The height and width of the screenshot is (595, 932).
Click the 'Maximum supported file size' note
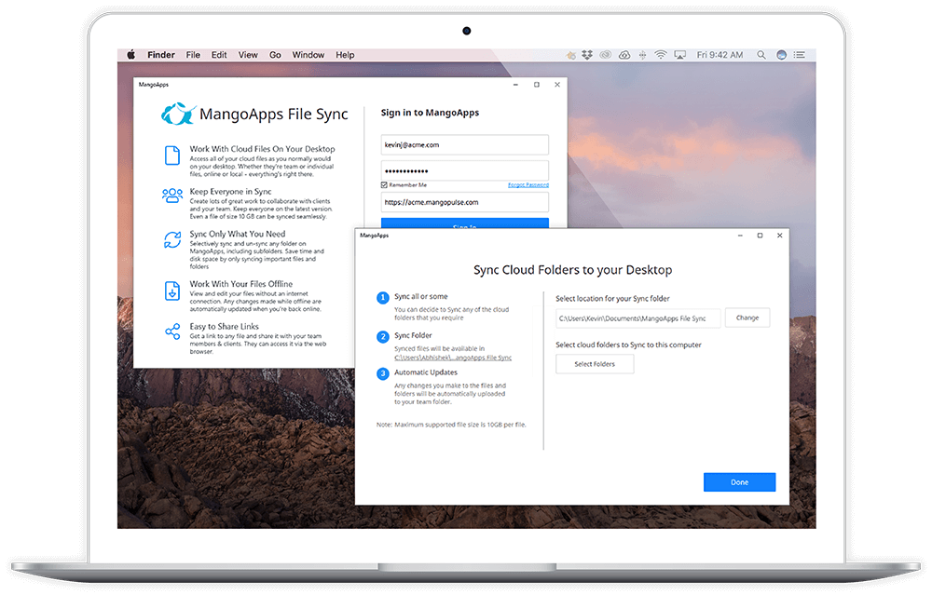[451, 425]
